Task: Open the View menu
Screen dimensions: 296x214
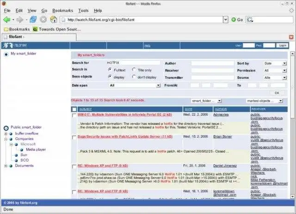Action: point(32,11)
